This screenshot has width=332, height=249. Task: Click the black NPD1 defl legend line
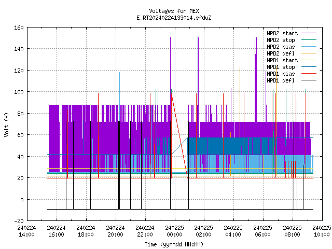coord(309,80)
